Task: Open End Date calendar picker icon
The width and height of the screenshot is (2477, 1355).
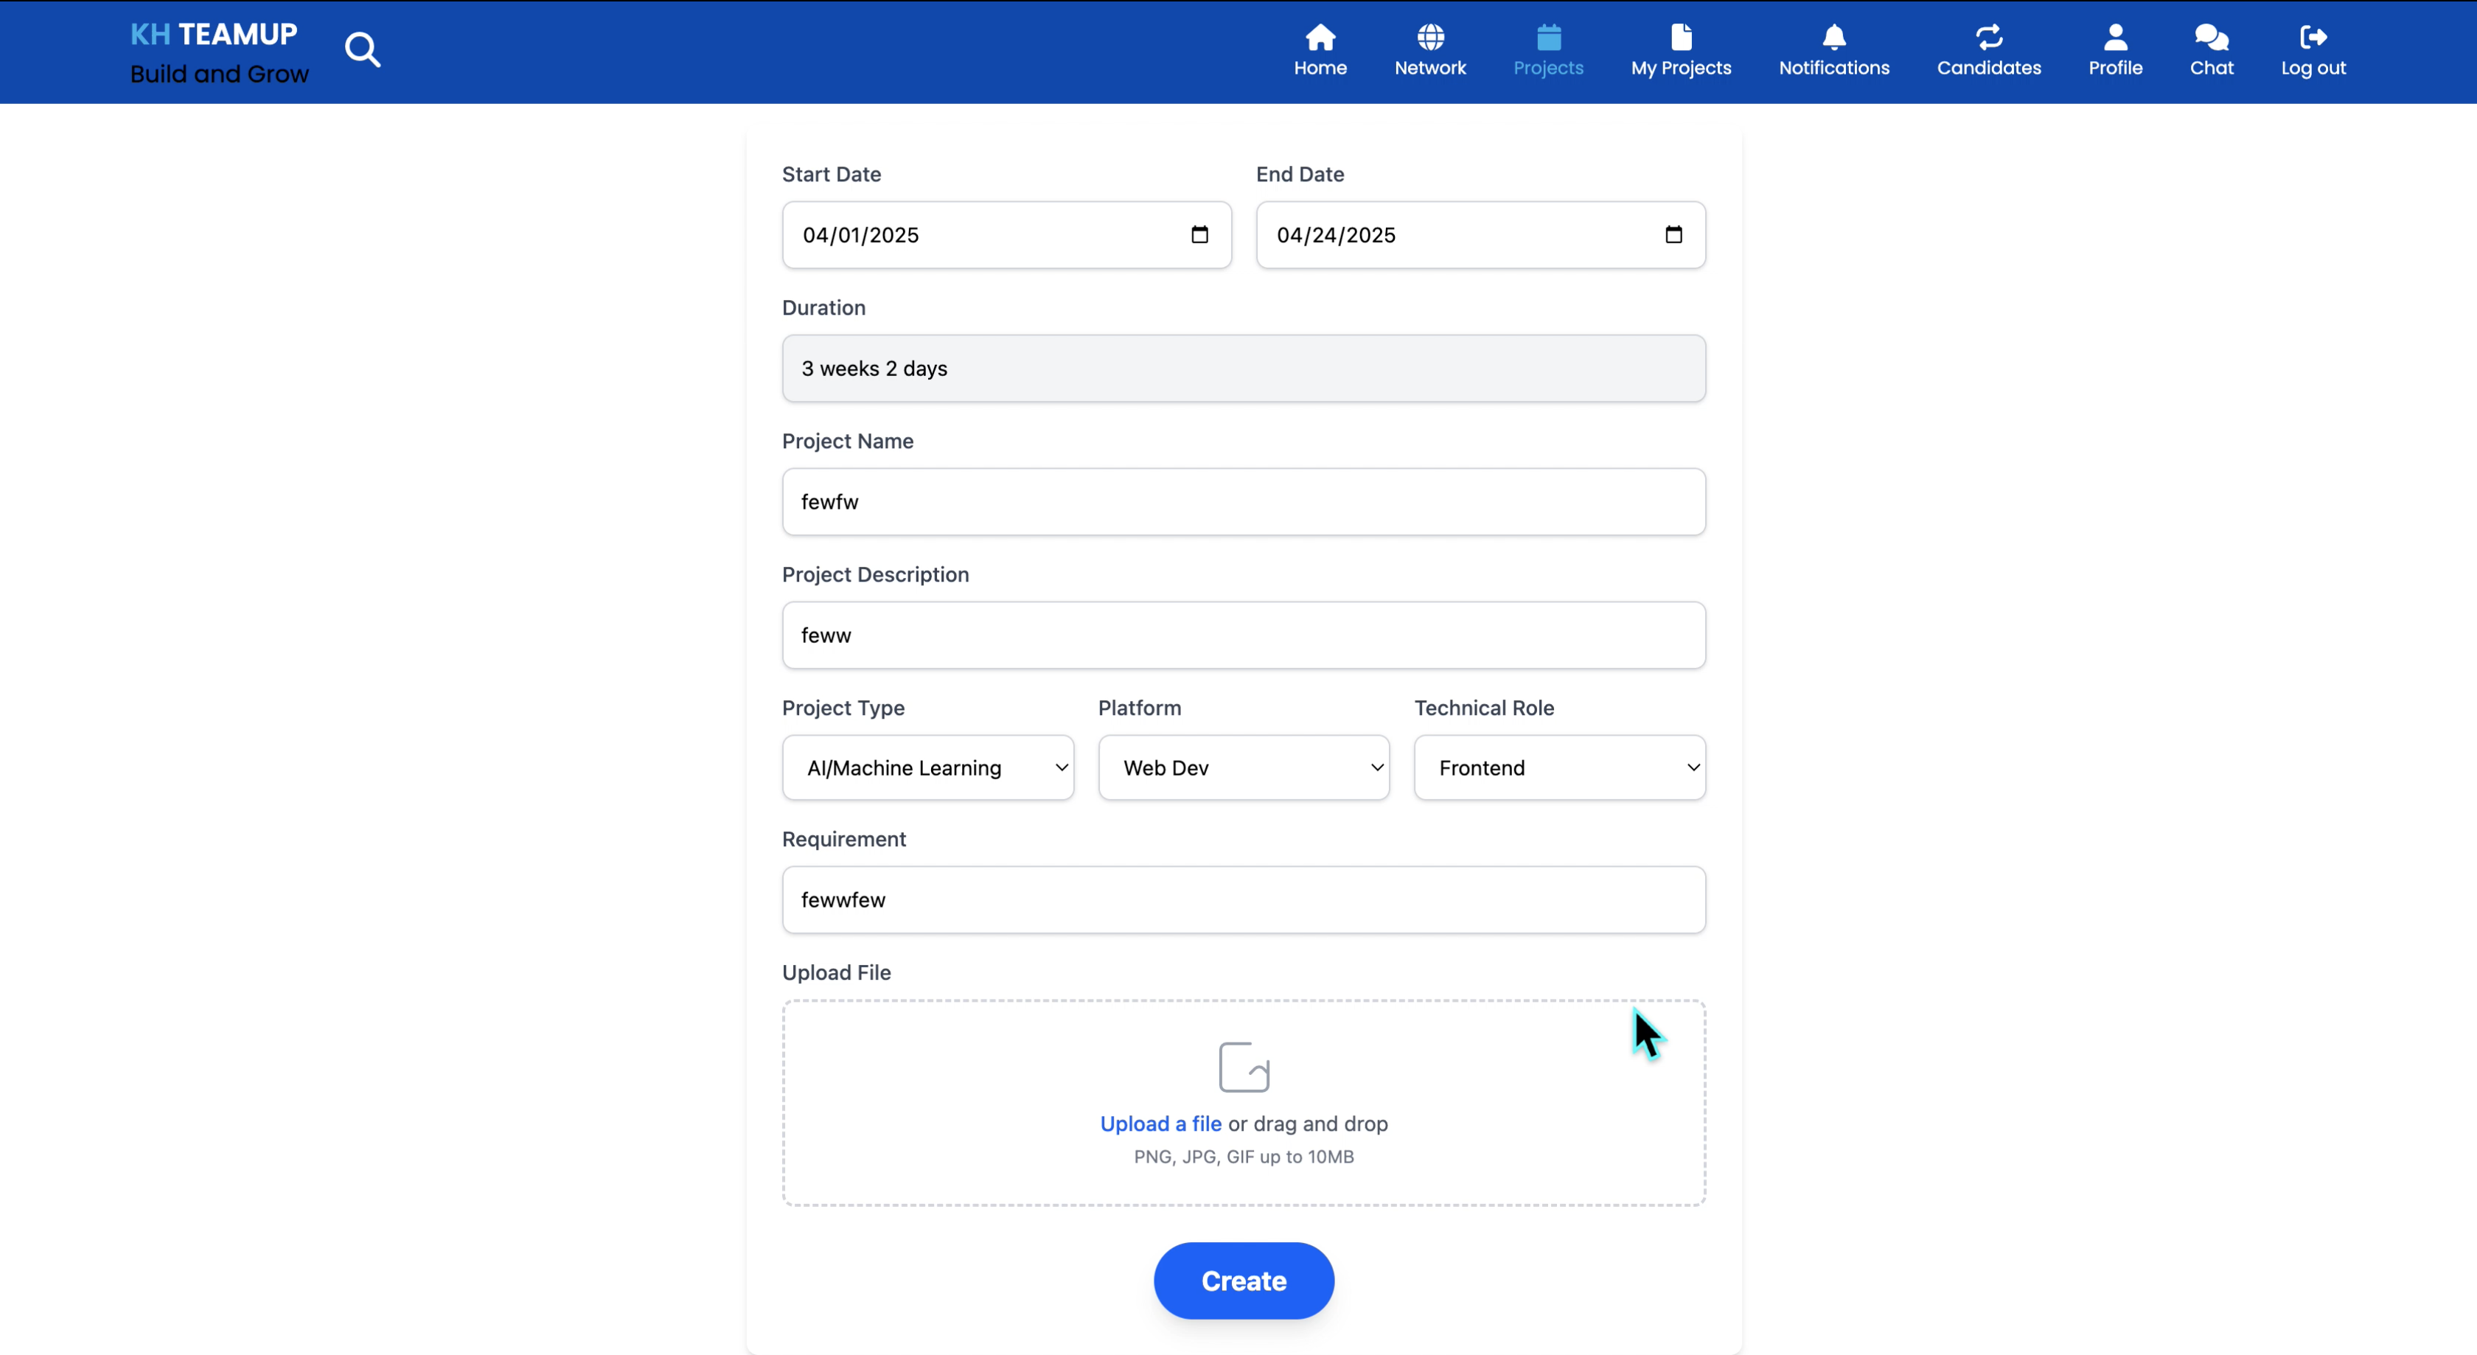Action: 1673,234
